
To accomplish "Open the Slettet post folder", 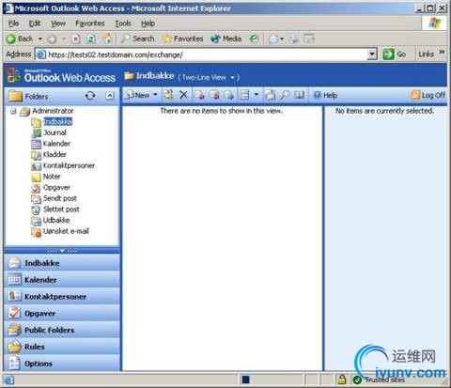I will [61, 210].
